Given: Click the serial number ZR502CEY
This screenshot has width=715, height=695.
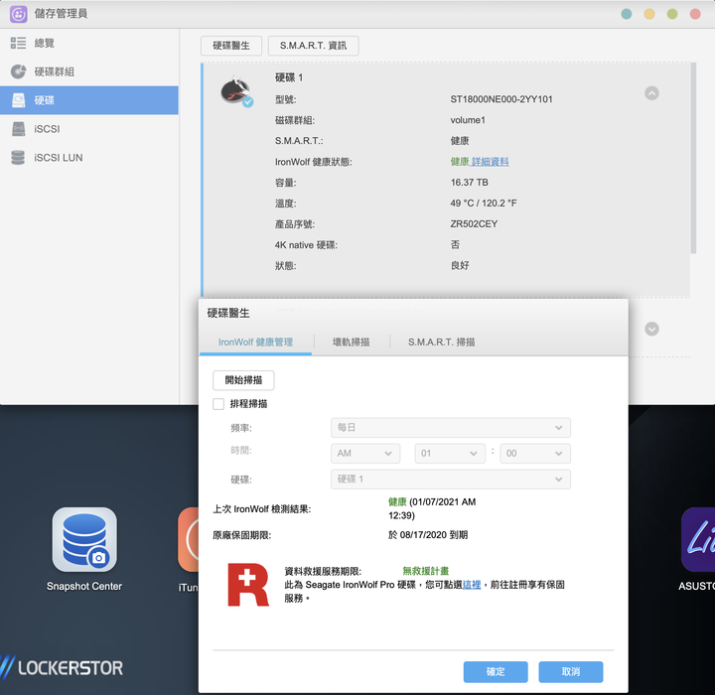Looking at the screenshot, I should [x=474, y=224].
